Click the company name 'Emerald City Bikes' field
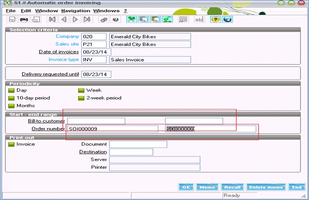 click(150, 37)
